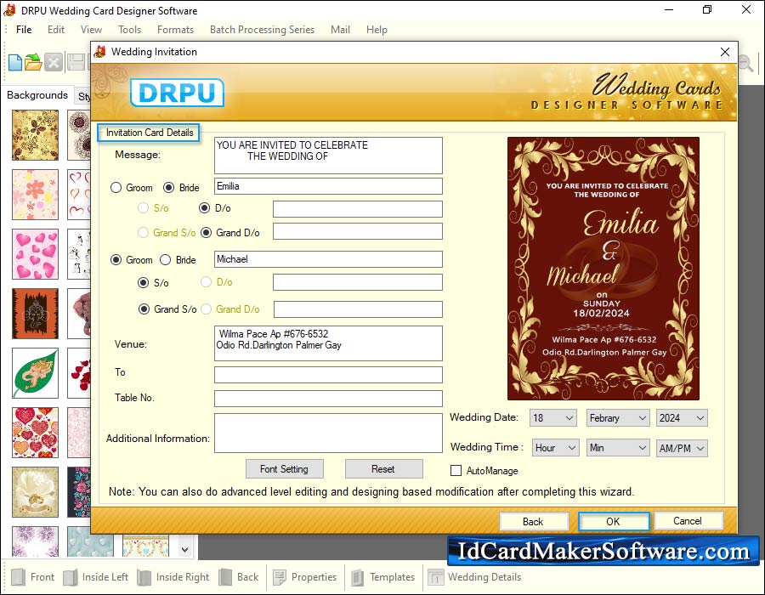Click the Font Setting button
This screenshot has width=765, height=595.
[284, 469]
